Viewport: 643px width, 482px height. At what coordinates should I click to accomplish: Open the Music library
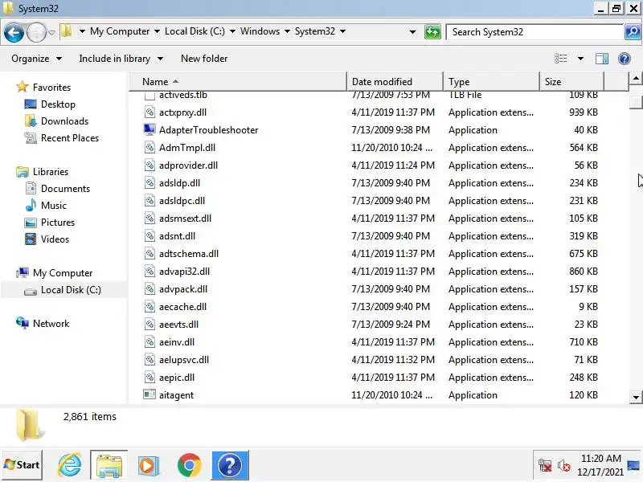coord(54,206)
